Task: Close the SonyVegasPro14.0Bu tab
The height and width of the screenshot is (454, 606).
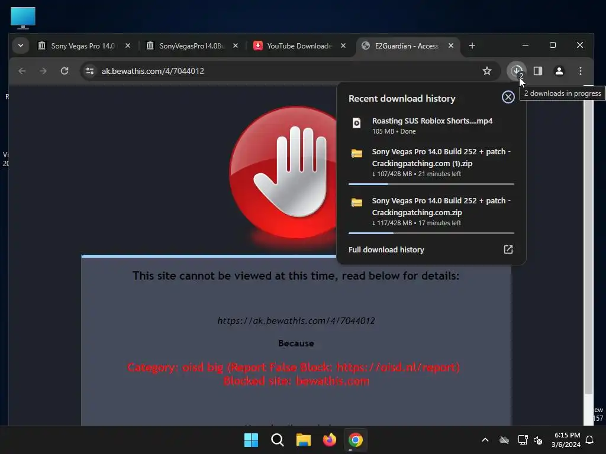Action: (236, 46)
